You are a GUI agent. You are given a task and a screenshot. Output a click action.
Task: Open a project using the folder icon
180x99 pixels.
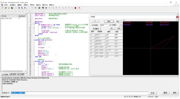point(6,8)
